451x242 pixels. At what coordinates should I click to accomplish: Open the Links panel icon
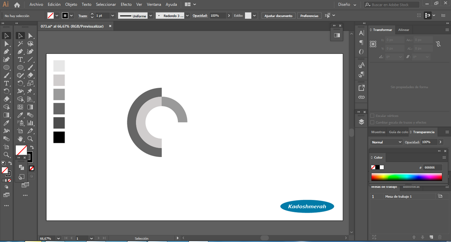(362, 97)
